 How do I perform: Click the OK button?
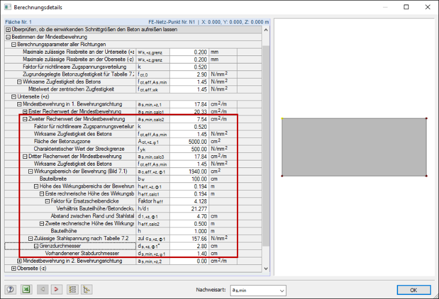click(x=414, y=290)
